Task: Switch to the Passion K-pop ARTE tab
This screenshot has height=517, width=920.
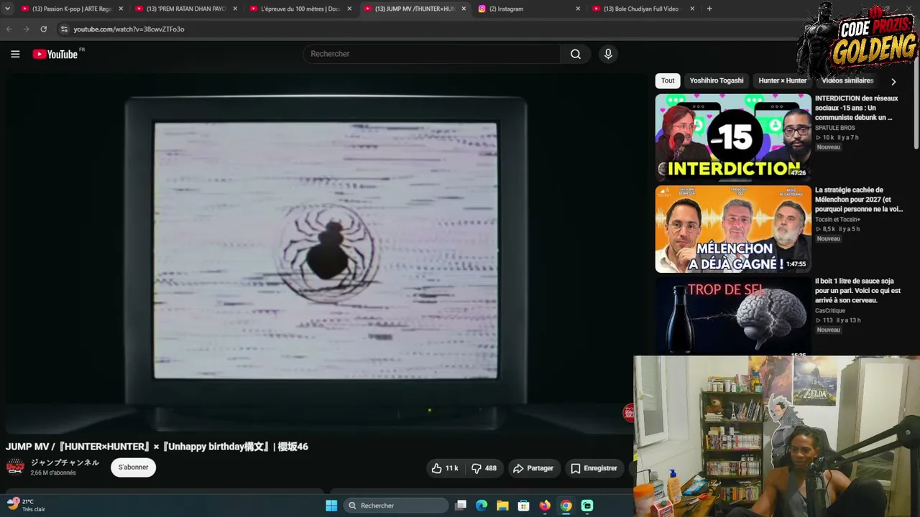Action: (72, 9)
